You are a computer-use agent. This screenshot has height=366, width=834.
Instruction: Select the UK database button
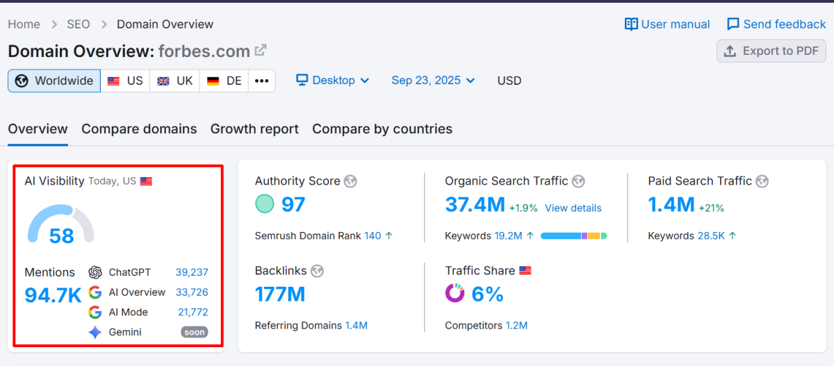click(175, 81)
